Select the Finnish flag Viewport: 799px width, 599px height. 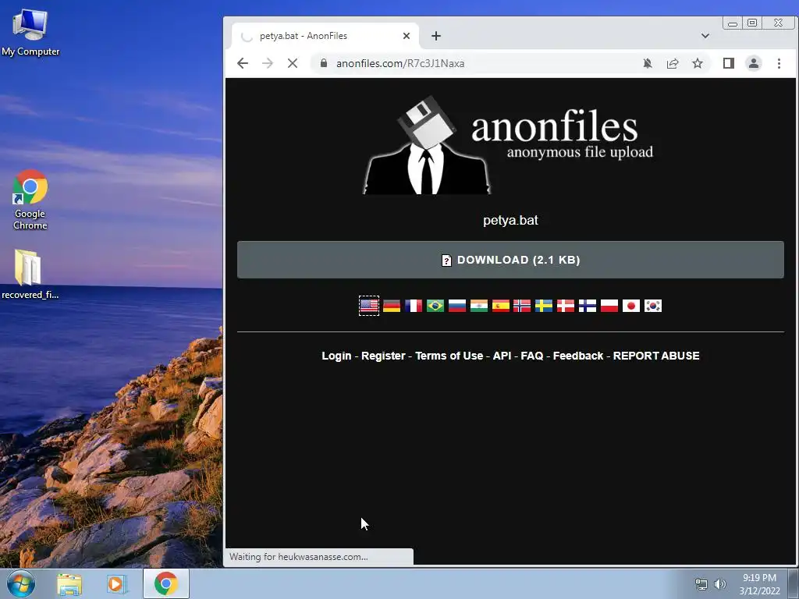pos(588,306)
